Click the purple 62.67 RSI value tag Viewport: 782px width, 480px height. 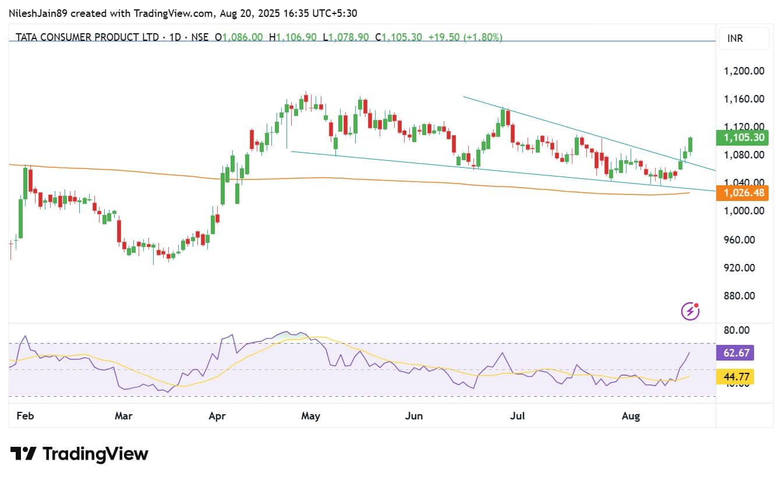pos(736,352)
